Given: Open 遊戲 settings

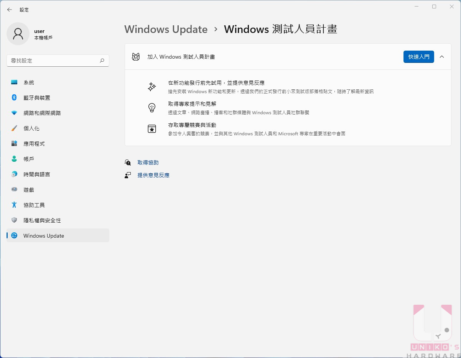Looking at the screenshot, I should [x=58, y=190].
